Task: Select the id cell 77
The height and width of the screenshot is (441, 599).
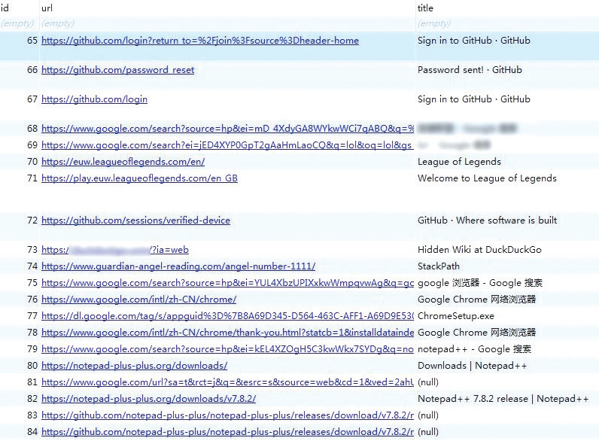Action: 32,316
